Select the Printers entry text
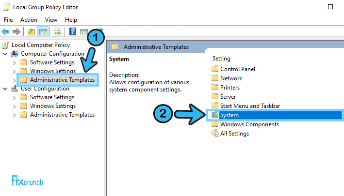 coord(230,88)
